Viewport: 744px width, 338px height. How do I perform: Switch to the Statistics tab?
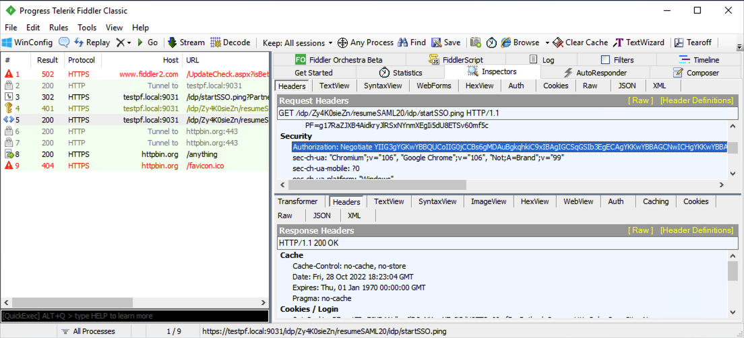400,73
